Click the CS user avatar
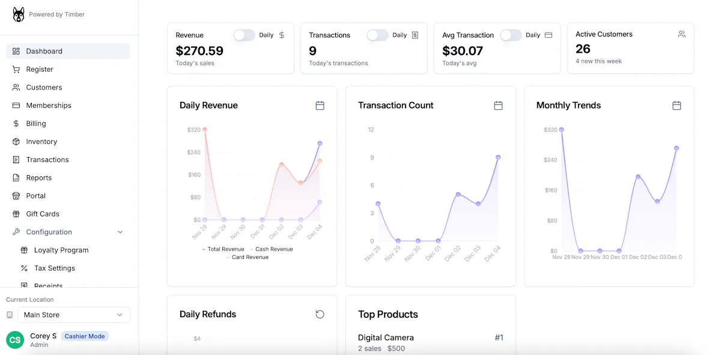This screenshot has height=355, width=721. [15, 340]
